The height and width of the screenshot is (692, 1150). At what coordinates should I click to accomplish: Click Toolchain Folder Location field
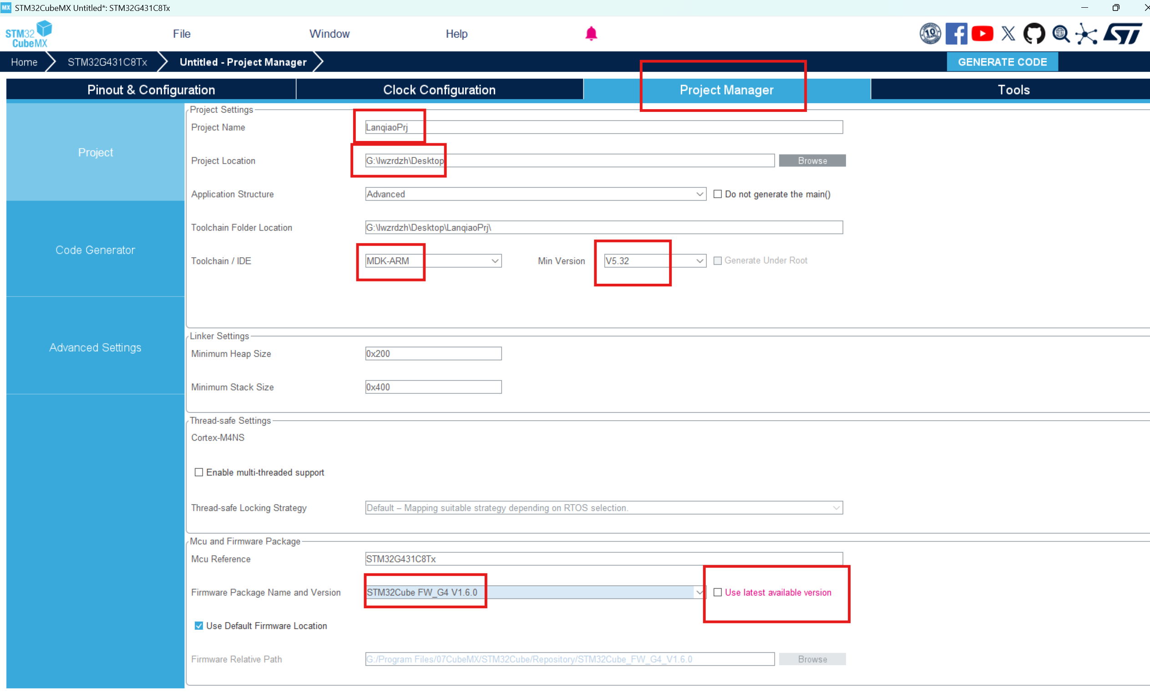pos(604,227)
